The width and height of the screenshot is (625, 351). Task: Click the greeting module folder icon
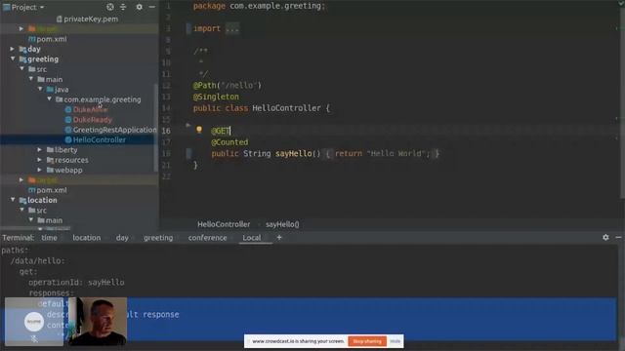[x=22, y=59]
